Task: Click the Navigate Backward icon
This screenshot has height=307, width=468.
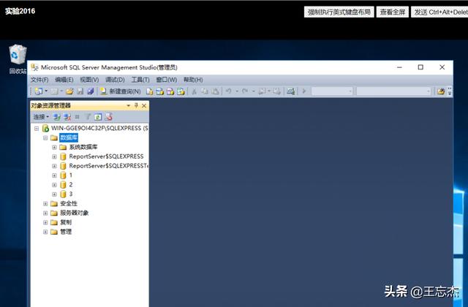Action: pos(262,91)
